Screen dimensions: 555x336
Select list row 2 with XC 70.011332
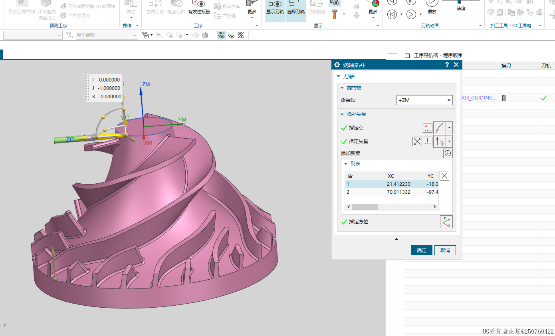pos(392,192)
